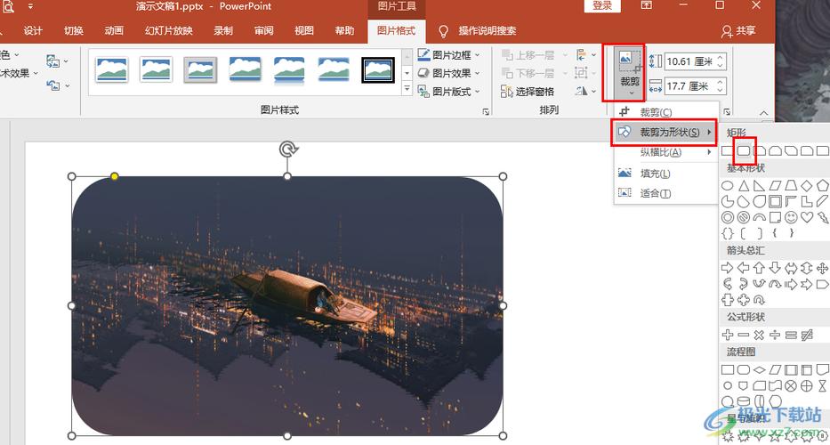Click the picture height field 10.61 厘米
The image size is (830, 445).
pos(689,61)
